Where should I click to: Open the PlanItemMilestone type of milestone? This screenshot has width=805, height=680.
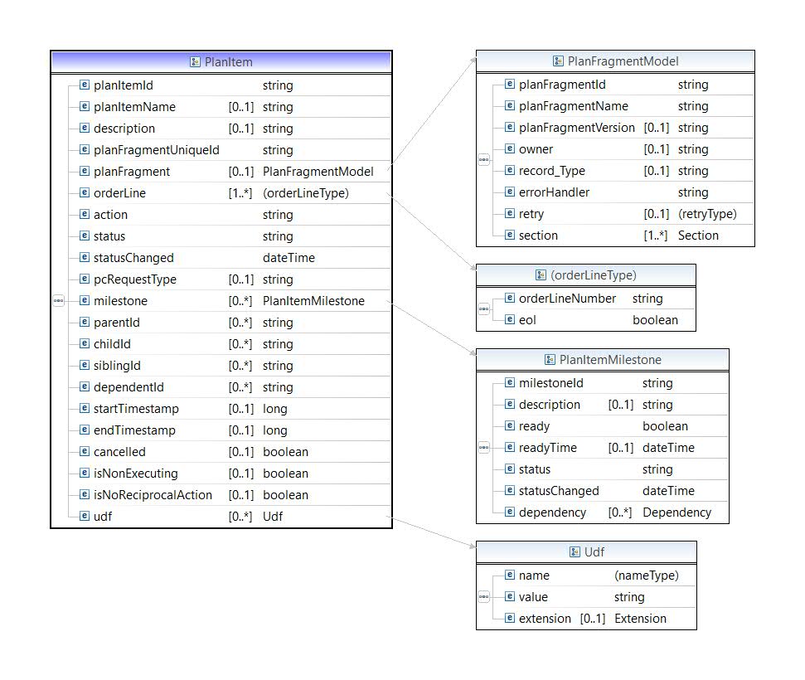313,301
